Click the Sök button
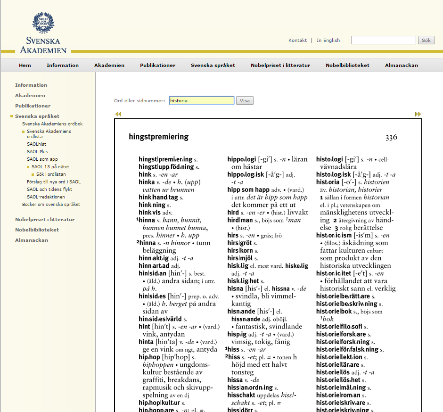443x412 pixels. pos(426,40)
